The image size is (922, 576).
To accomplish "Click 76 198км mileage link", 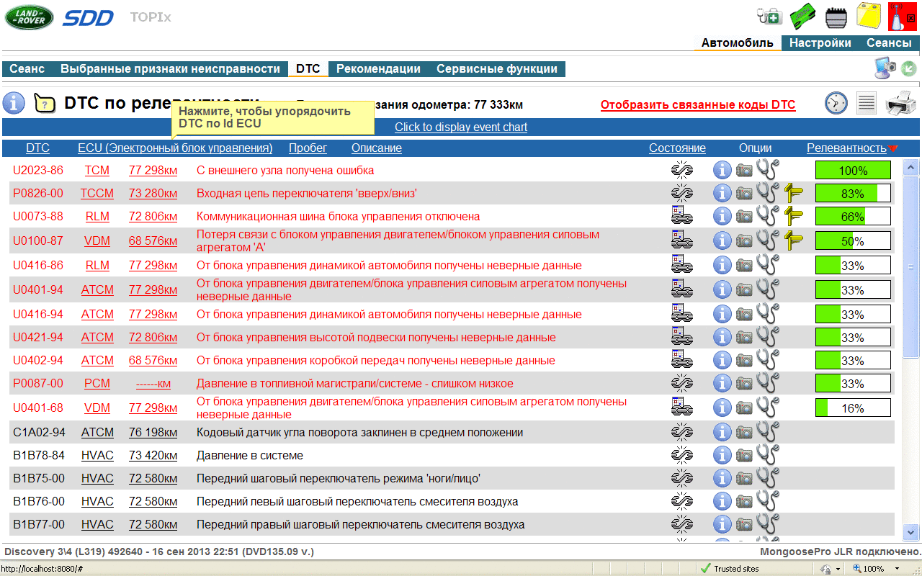I will pyautogui.click(x=153, y=433).
